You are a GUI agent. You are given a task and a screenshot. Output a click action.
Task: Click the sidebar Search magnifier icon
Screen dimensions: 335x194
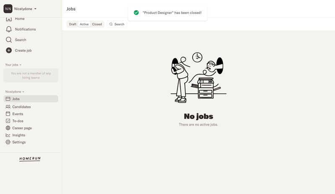[9, 40]
